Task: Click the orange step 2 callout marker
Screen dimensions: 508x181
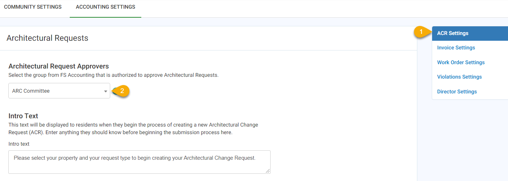Action: click(x=122, y=91)
